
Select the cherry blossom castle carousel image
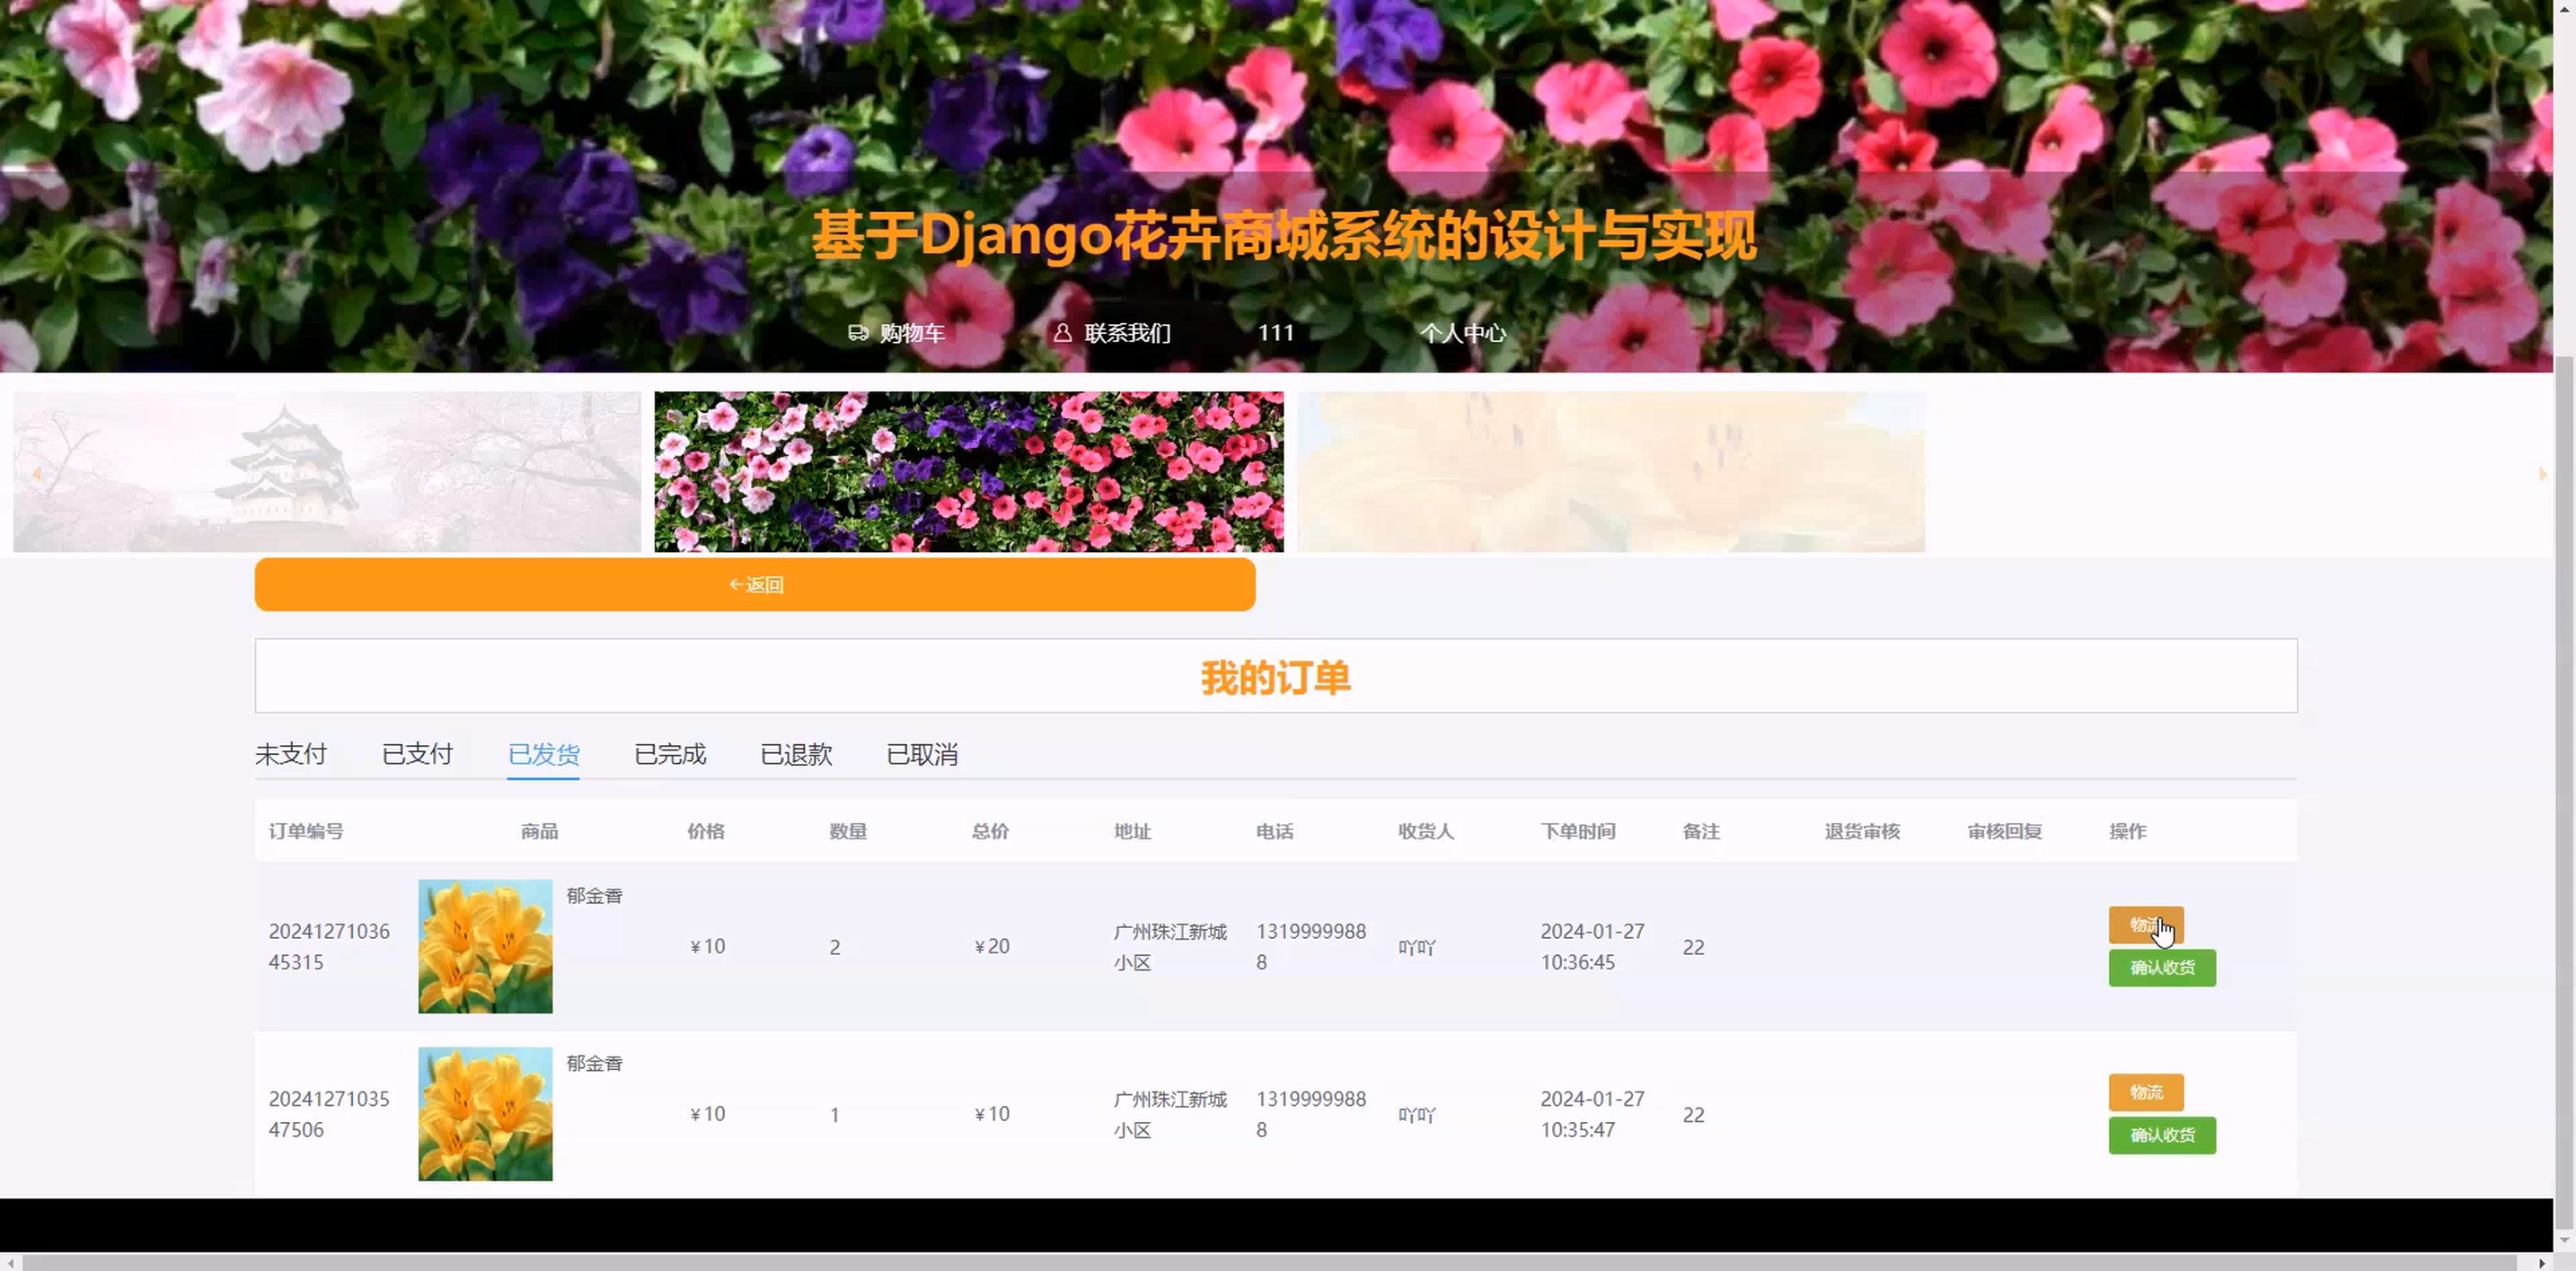pyautogui.click(x=327, y=471)
